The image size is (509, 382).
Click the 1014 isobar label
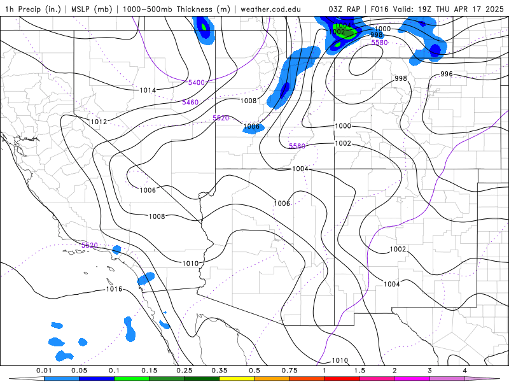pyautogui.click(x=148, y=90)
